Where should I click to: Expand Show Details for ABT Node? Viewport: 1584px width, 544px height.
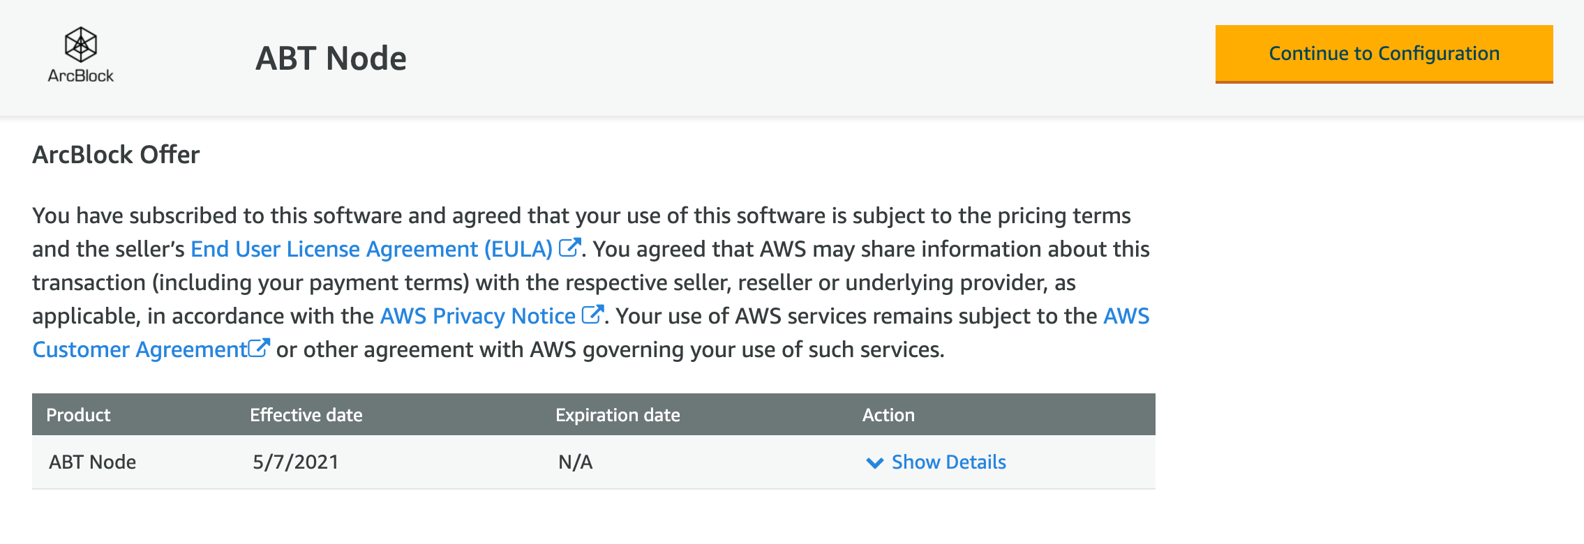click(x=948, y=462)
